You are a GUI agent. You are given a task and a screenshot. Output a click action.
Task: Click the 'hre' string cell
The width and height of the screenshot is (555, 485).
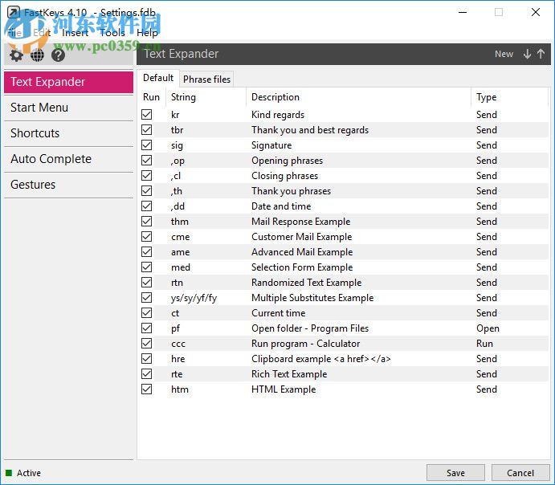pyautogui.click(x=178, y=359)
